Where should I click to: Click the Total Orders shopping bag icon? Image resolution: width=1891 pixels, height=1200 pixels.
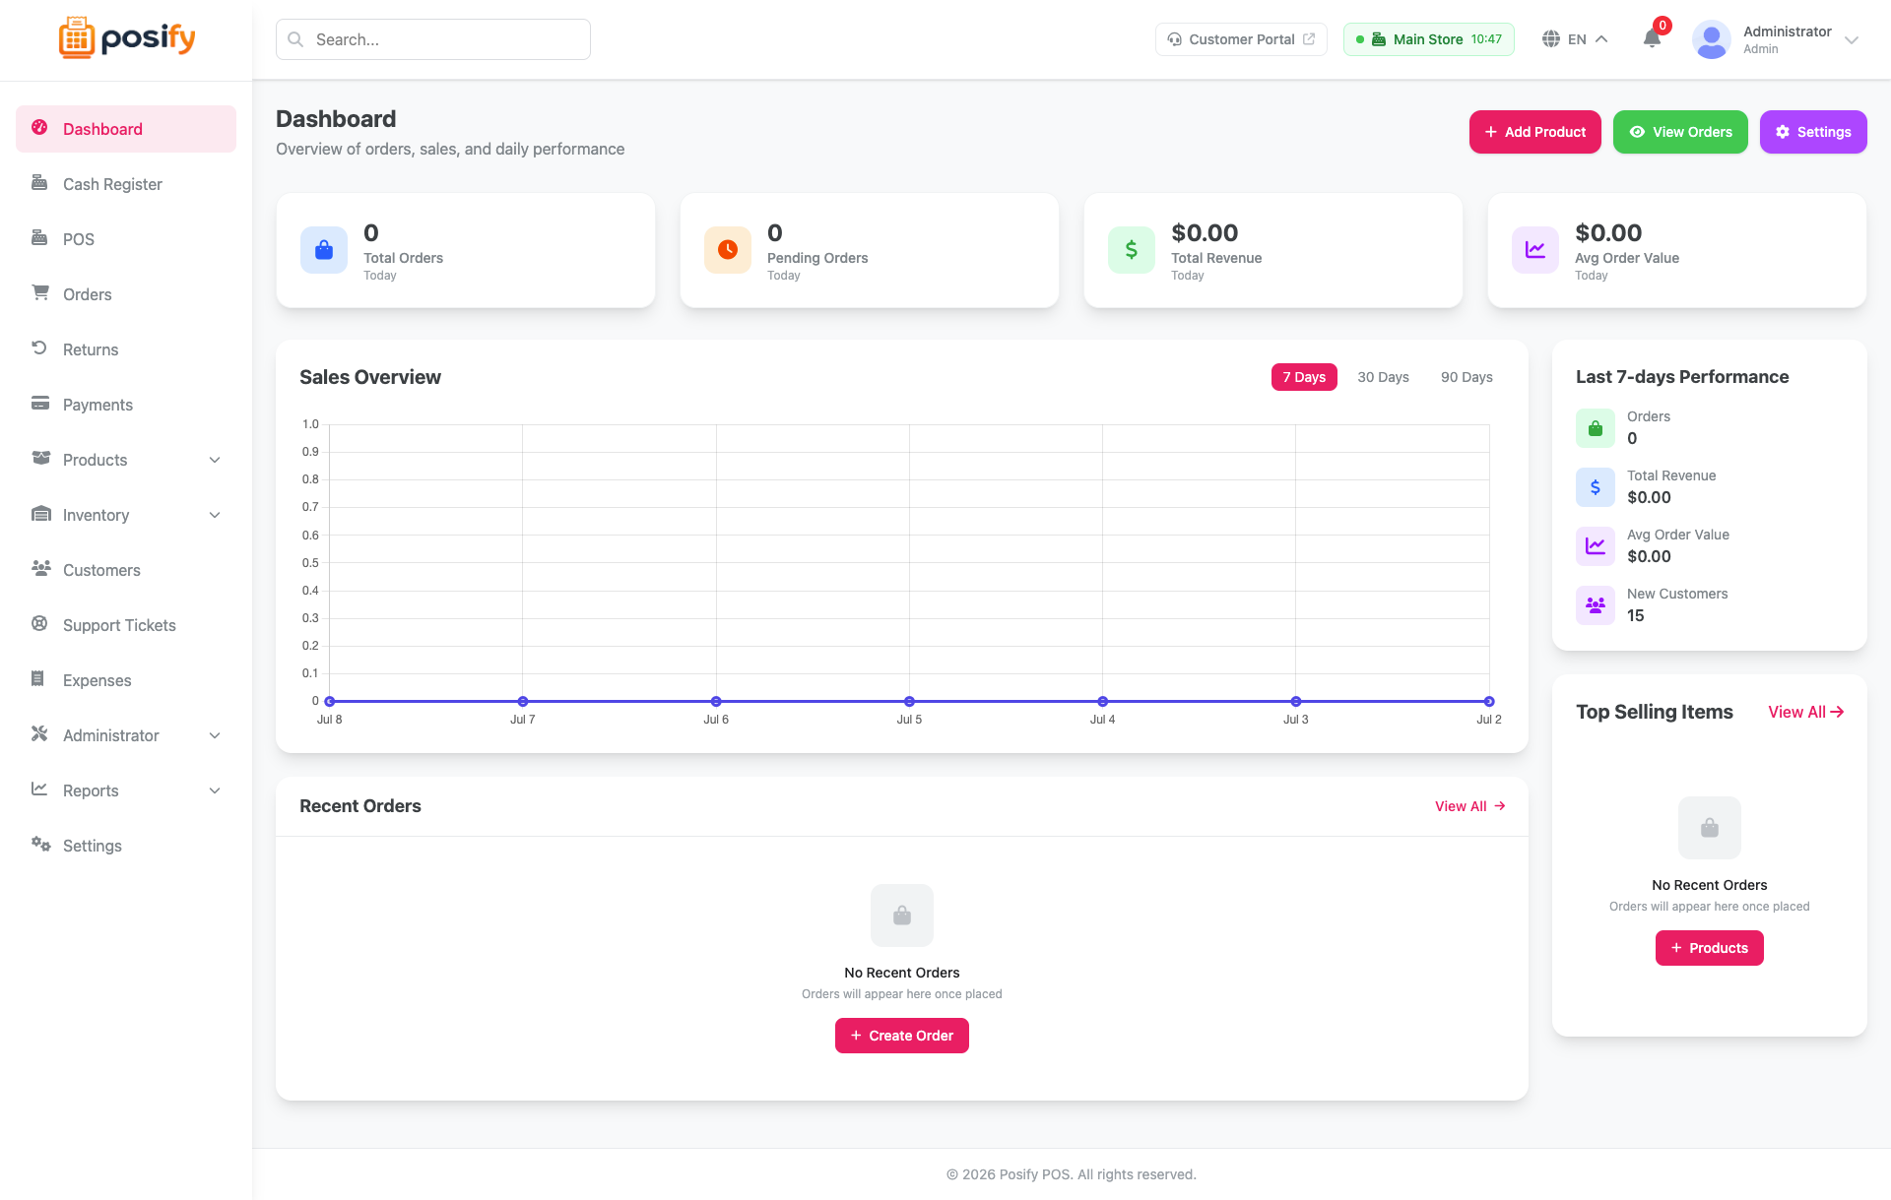tap(324, 250)
